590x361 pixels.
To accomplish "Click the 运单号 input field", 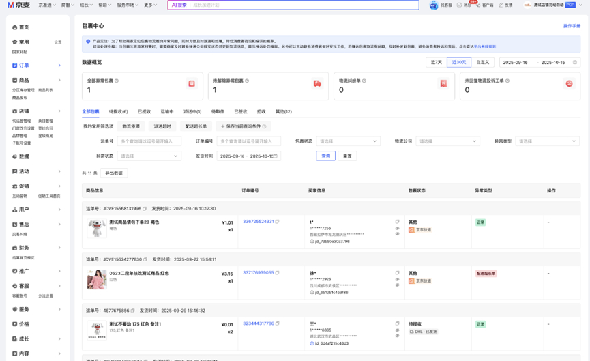I will coord(149,141).
